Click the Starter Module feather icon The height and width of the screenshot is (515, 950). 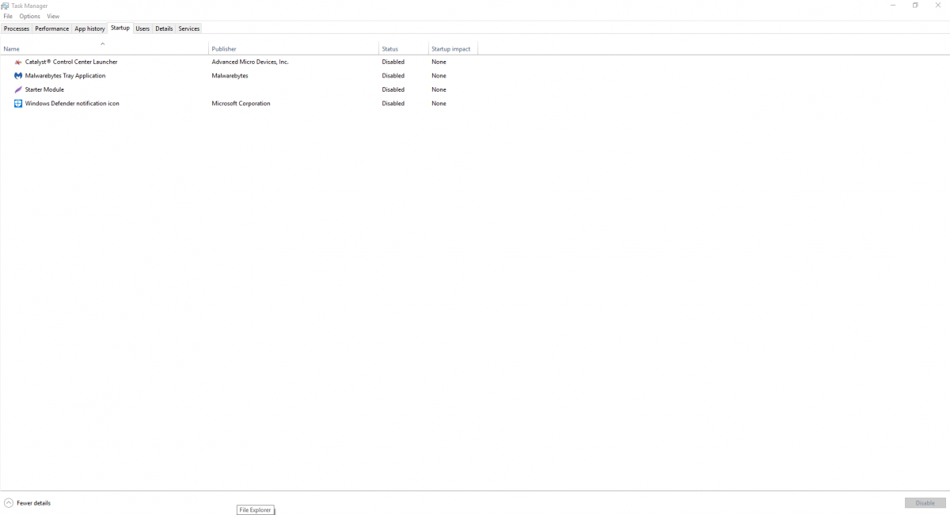(x=18, y=89)
